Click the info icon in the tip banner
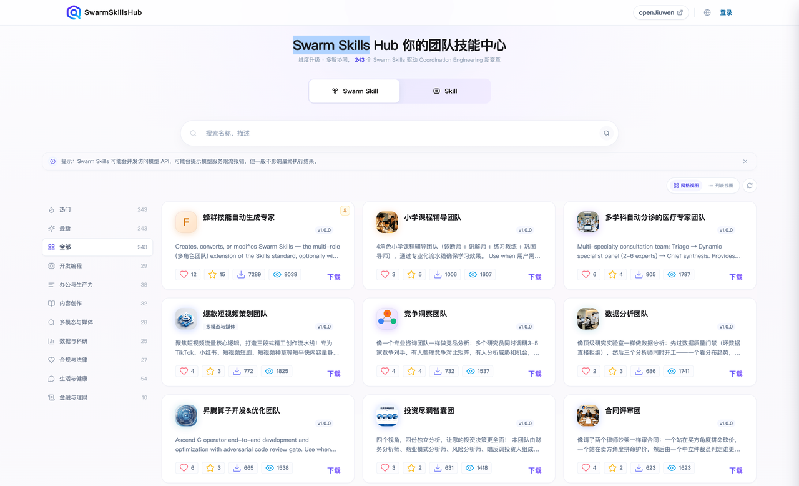Screen dimensions: 799x486 (x=52, y=161)
